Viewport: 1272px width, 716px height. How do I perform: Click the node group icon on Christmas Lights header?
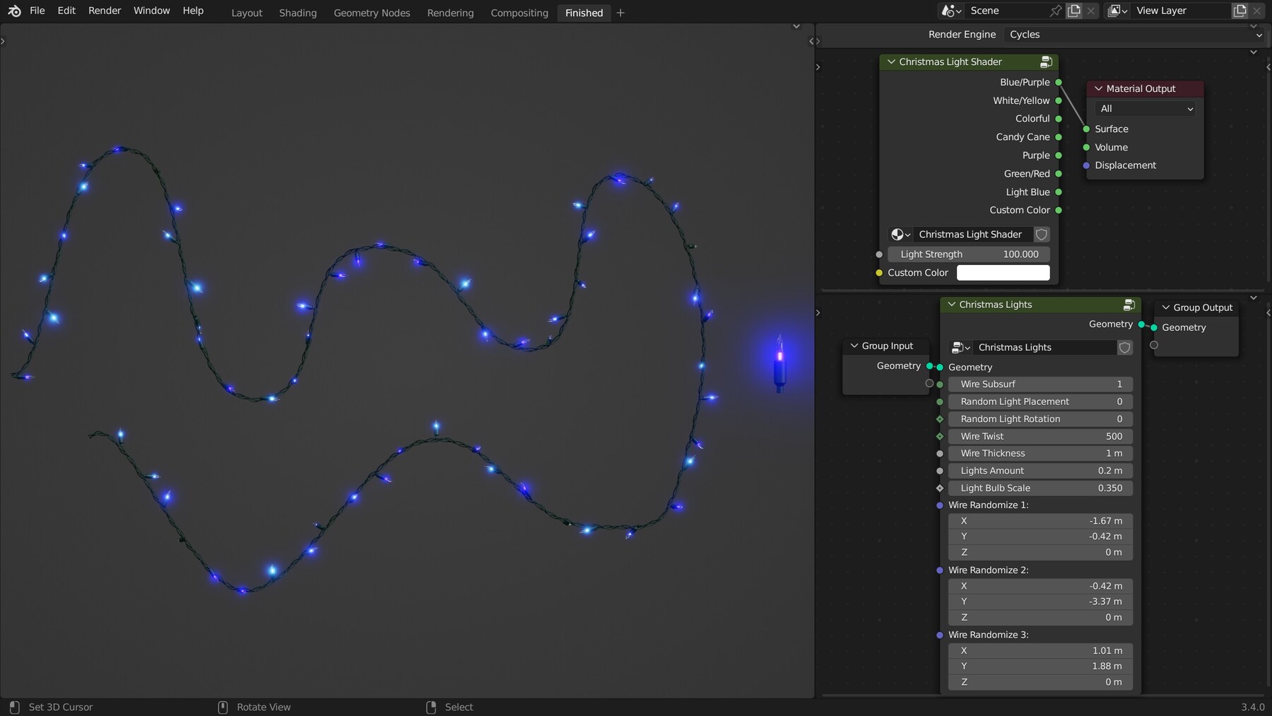click(x=1127, y=304)
